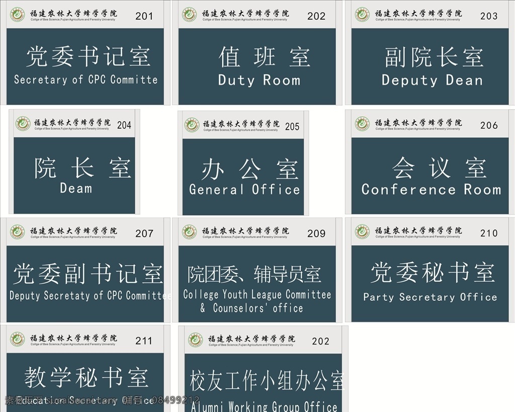Select the text "Alumni Working Group Office"
This screenshot has width=515, height=412.
tap(264, 406)
